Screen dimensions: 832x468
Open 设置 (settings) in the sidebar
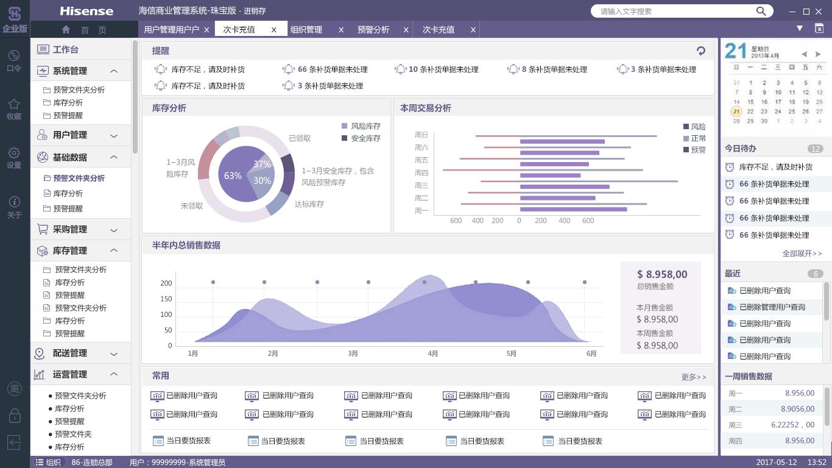[13, 157]
